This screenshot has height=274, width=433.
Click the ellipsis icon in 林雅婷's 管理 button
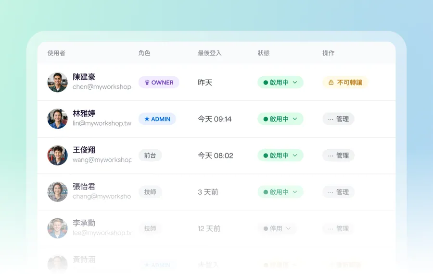[331, 119]
